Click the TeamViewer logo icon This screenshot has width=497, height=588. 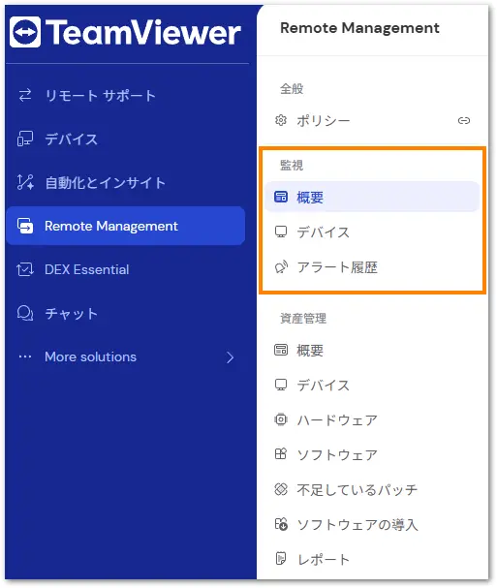click(x=25, y=32)
